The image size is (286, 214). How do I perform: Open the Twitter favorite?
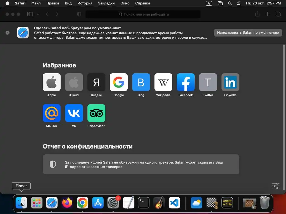pos(208,82)
